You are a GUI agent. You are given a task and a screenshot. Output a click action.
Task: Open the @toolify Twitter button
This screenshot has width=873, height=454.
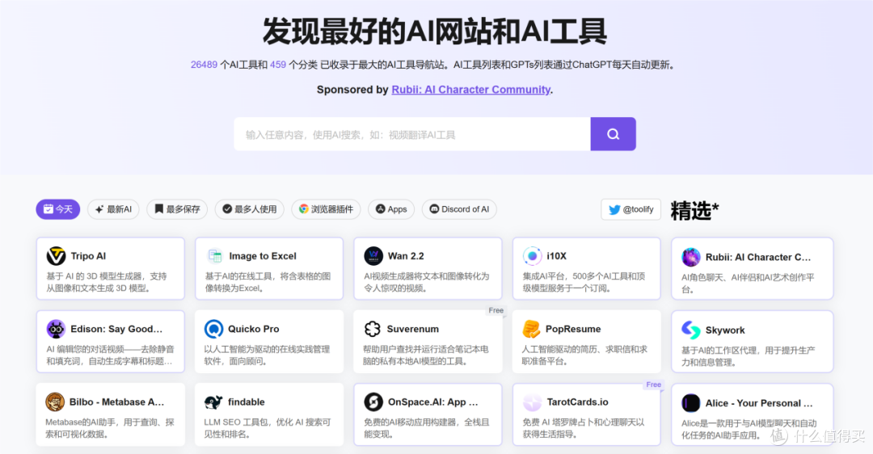point(630,210)
